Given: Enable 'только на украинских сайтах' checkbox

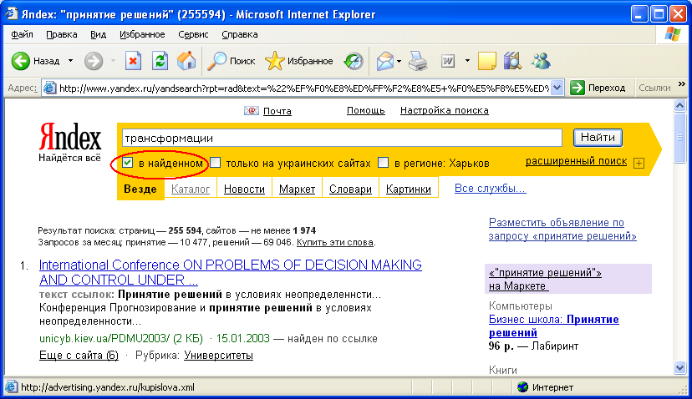Looking at the screenshot, I should pyautogui.click(x=216, y=163).
